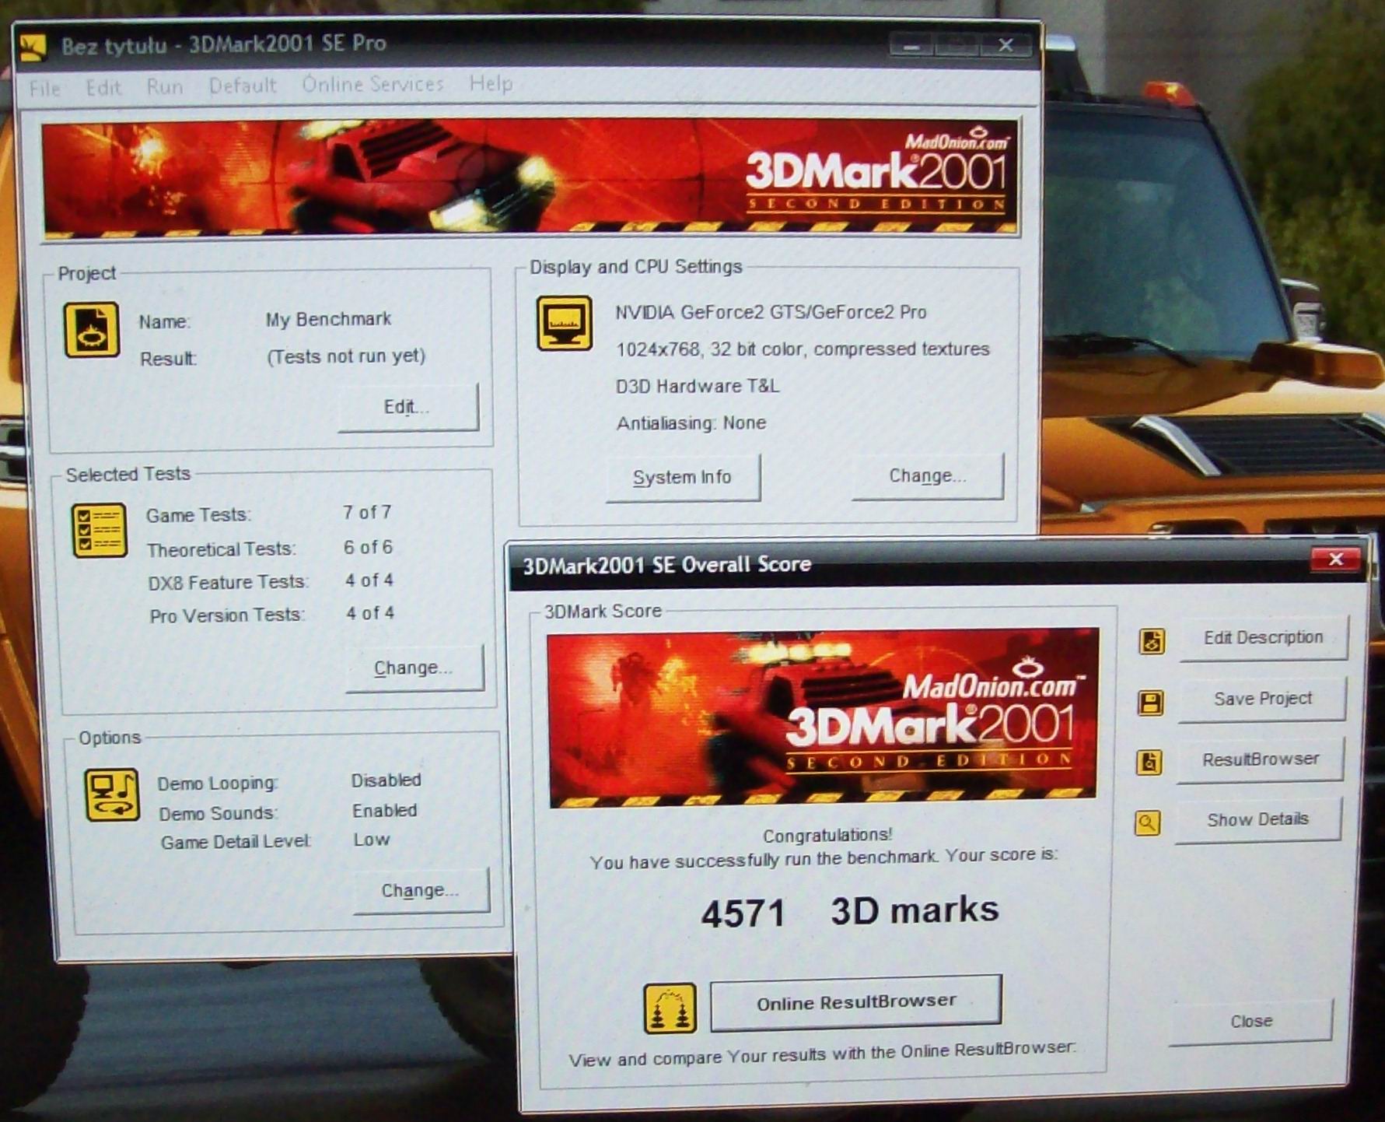1385x1122 pixels.
Task: Click the Theoretical Tests "6 of 6" value
Action: click(x=369, y=548)
